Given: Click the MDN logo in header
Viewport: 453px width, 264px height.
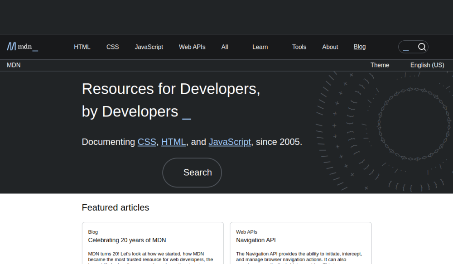Looking at the screenshot, I should pos(22,47).
